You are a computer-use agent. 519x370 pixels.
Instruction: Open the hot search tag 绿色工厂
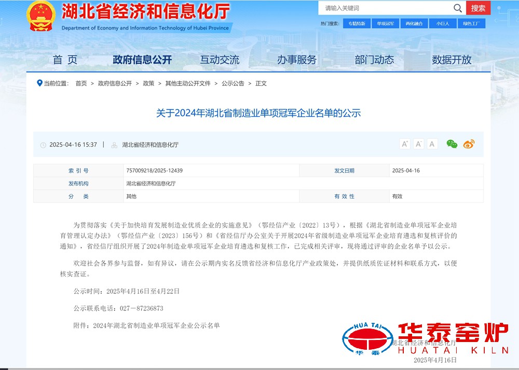471,23
